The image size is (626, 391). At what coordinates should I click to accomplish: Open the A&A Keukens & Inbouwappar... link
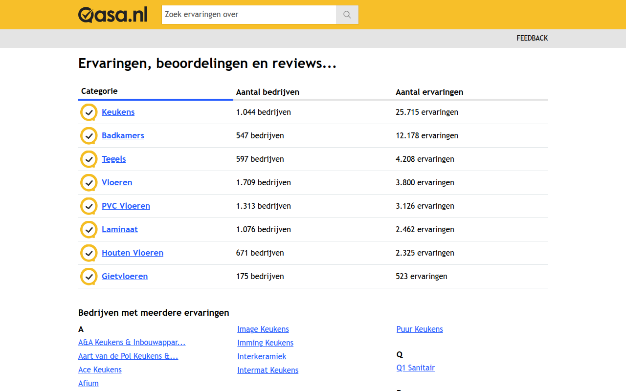132,342
